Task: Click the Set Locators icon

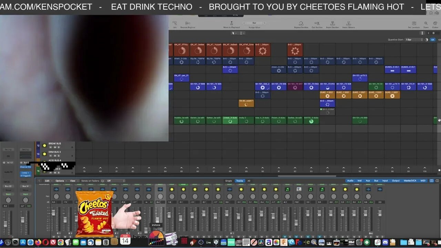Action: click(414, 23)
